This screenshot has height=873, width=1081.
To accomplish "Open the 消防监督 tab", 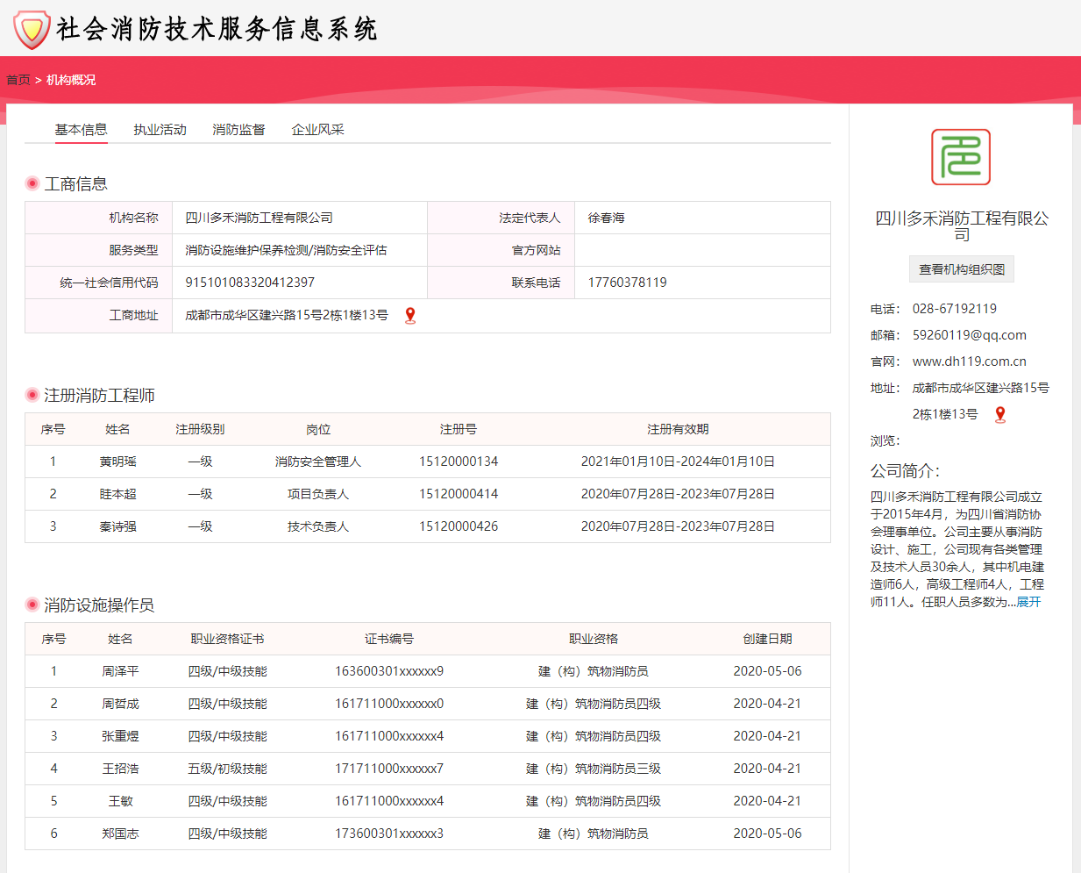I will (x=238, y=130).
